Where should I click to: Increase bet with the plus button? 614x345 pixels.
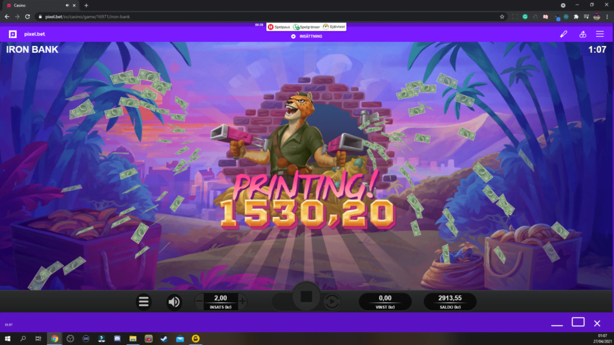(242, 301)
